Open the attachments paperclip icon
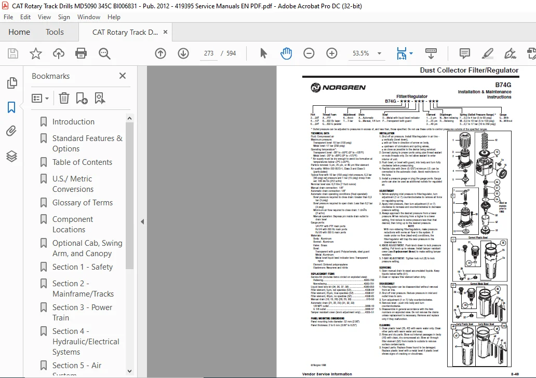The image size is (536, 378). (x=11, y=131)
